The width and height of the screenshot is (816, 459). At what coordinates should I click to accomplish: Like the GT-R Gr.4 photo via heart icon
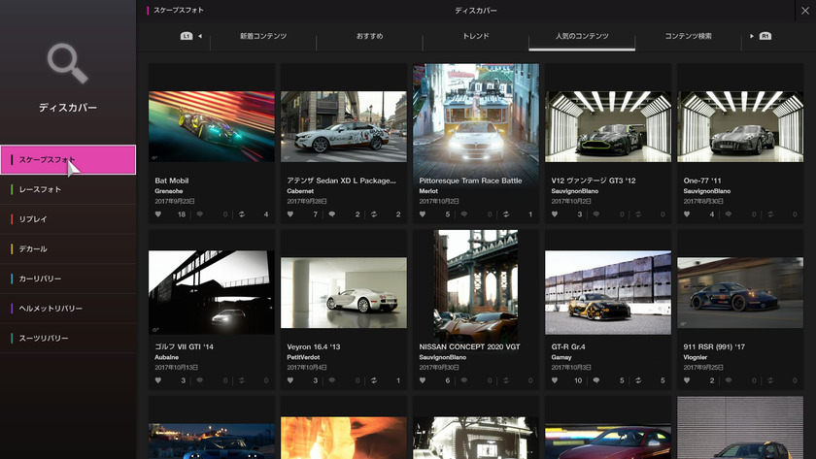coord(554,381)
